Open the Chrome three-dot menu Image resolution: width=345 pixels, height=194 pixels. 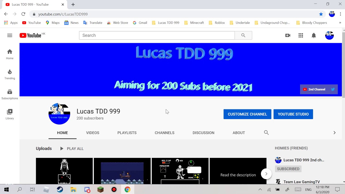pos(340,14)
